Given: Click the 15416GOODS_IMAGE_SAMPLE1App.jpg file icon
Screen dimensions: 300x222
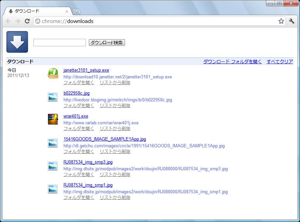Looking at the screenshot, I should point(53,143).
